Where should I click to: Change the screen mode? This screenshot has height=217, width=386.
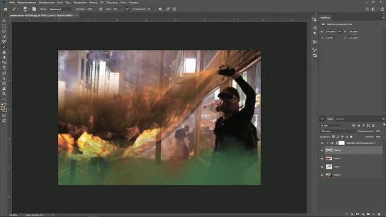pyautogui.click(x=4, y=121)
